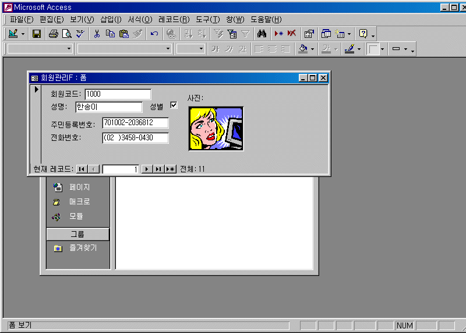Toggle Bold formatting button
The width and height of the screenshot is (466, 333).
click(x=216, y=49)
